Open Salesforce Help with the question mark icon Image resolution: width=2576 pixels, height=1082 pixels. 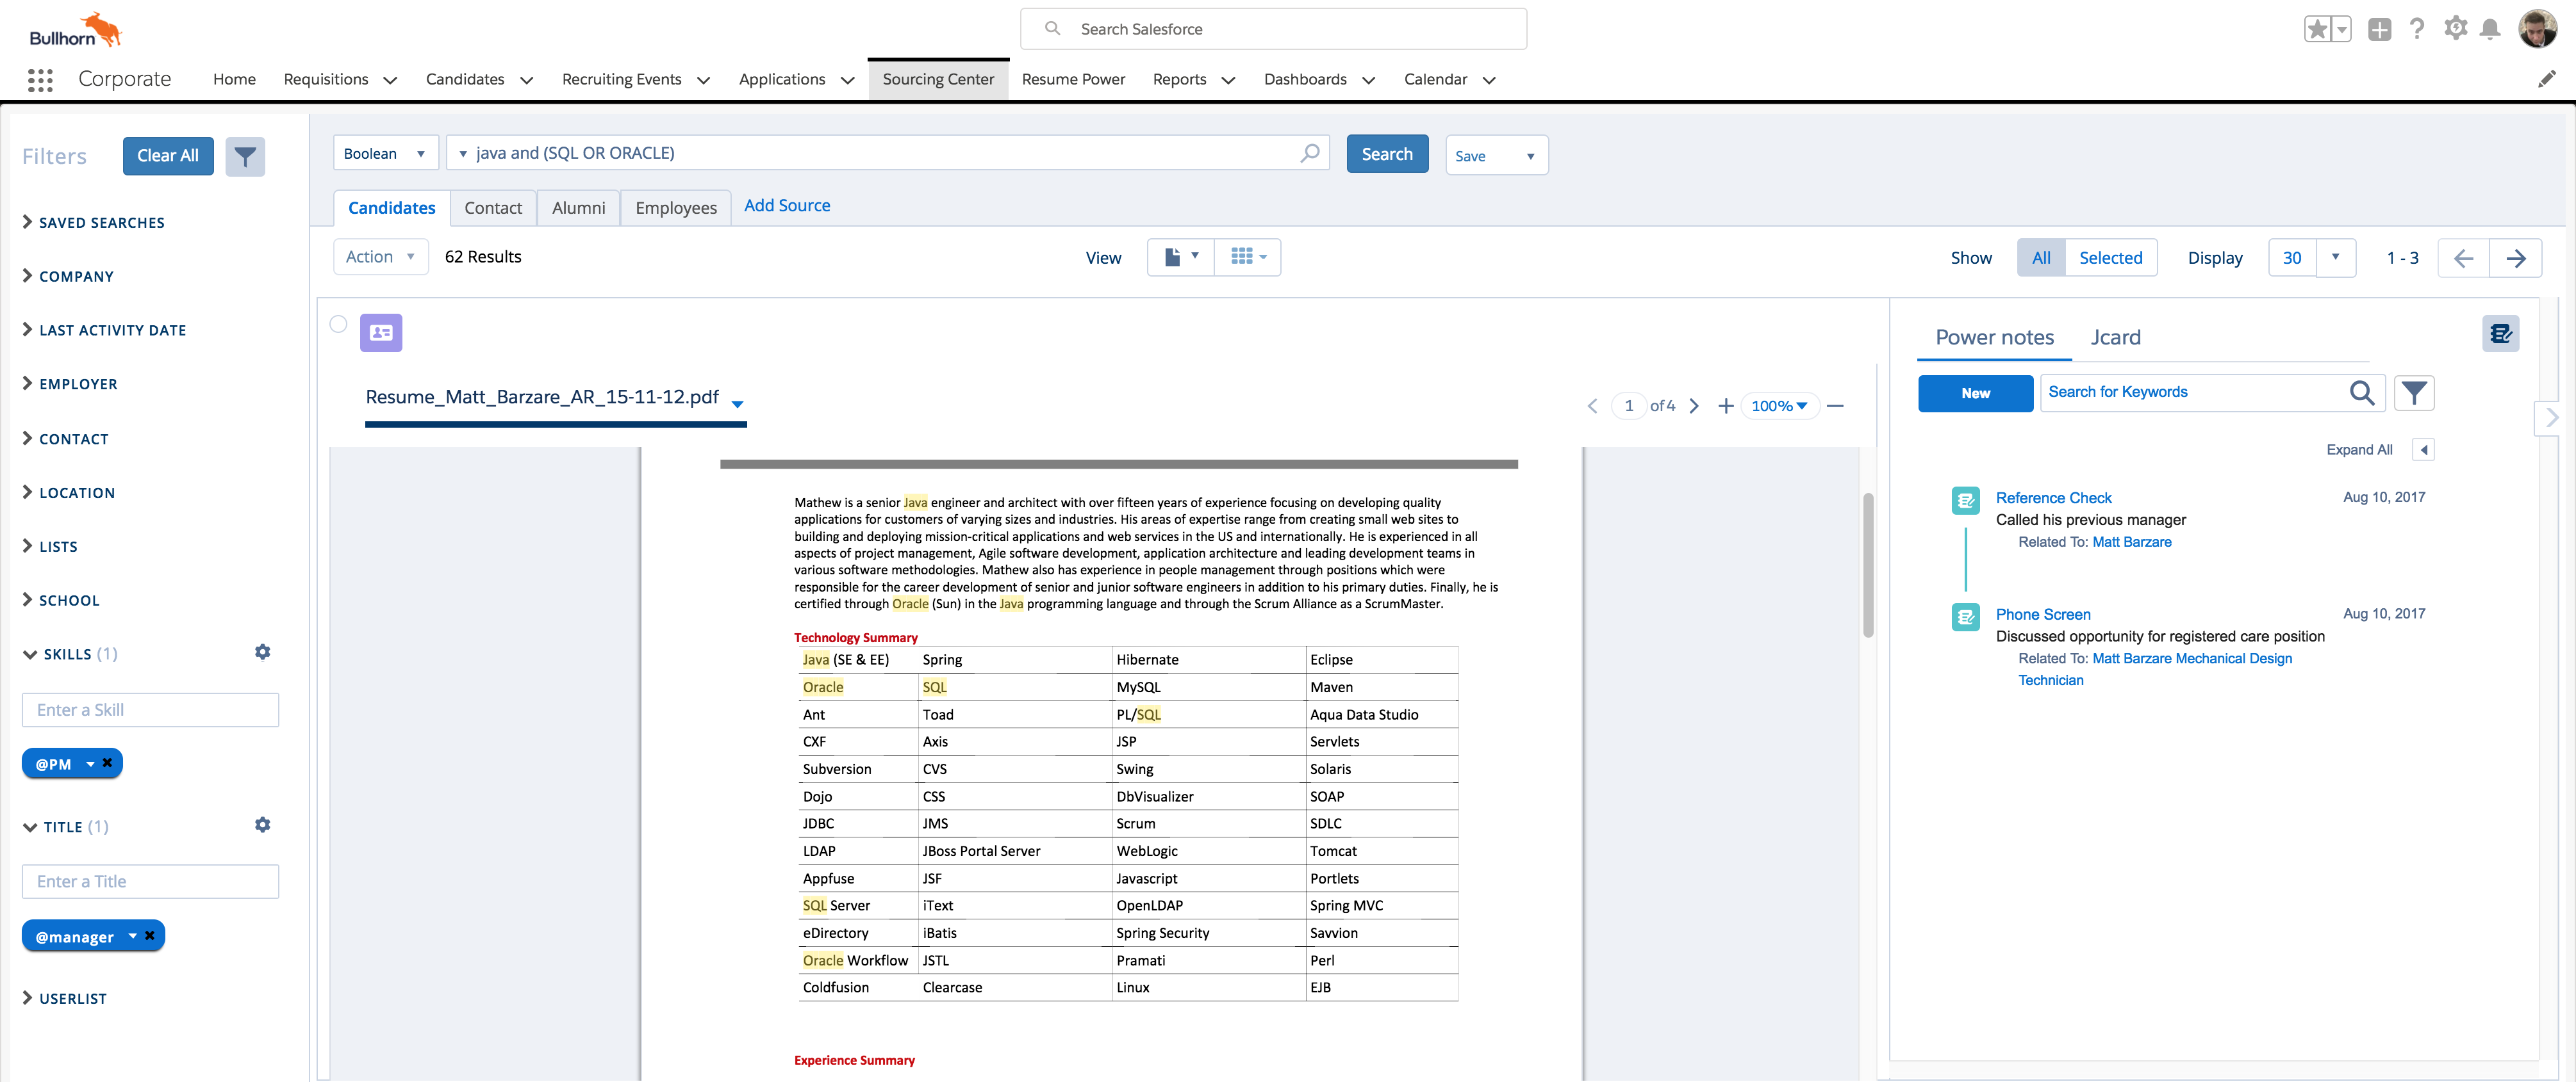tap(2418, 28)
